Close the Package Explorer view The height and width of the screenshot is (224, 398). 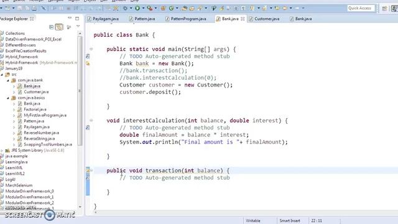click(32, 19)
